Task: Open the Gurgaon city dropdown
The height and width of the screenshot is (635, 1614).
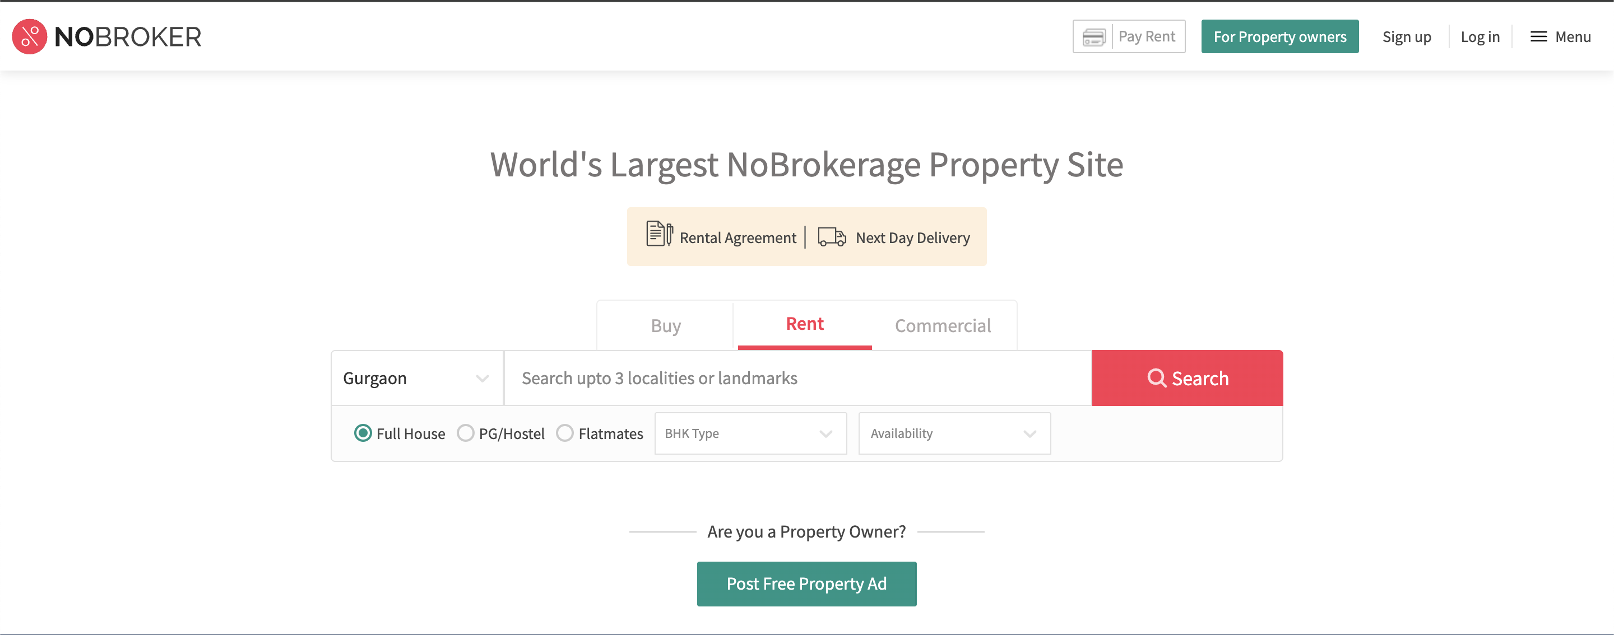Action: 416,377
